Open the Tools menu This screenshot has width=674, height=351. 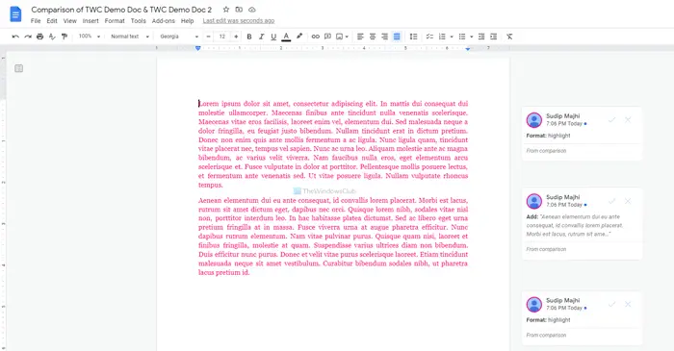tap(139, 20)
